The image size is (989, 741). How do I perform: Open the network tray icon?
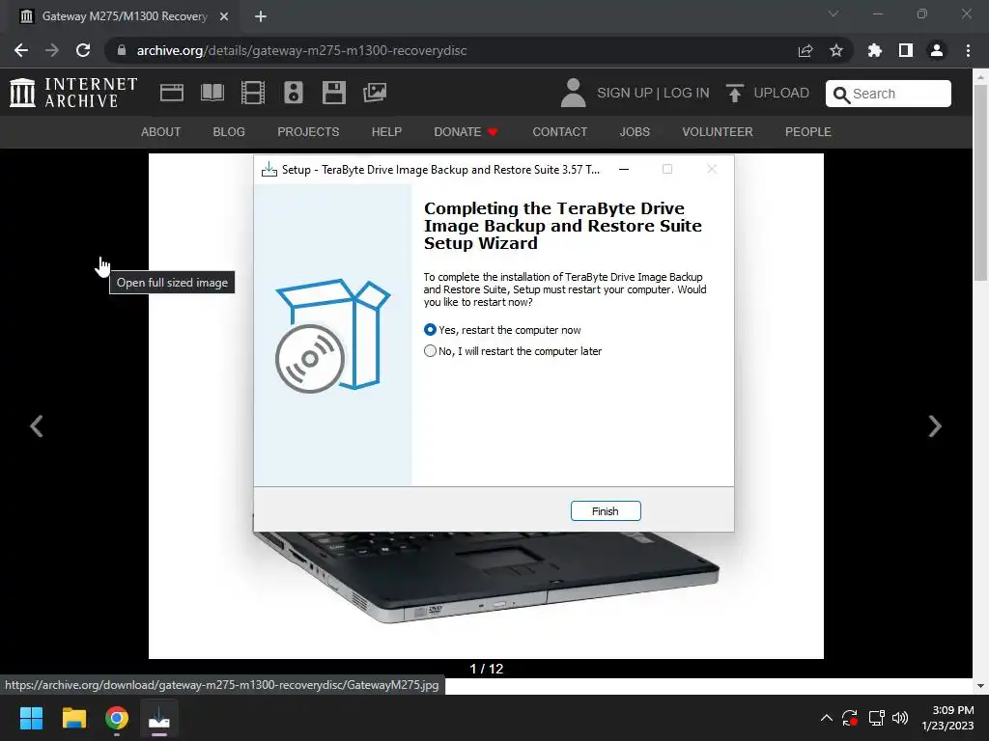point(876,718)
